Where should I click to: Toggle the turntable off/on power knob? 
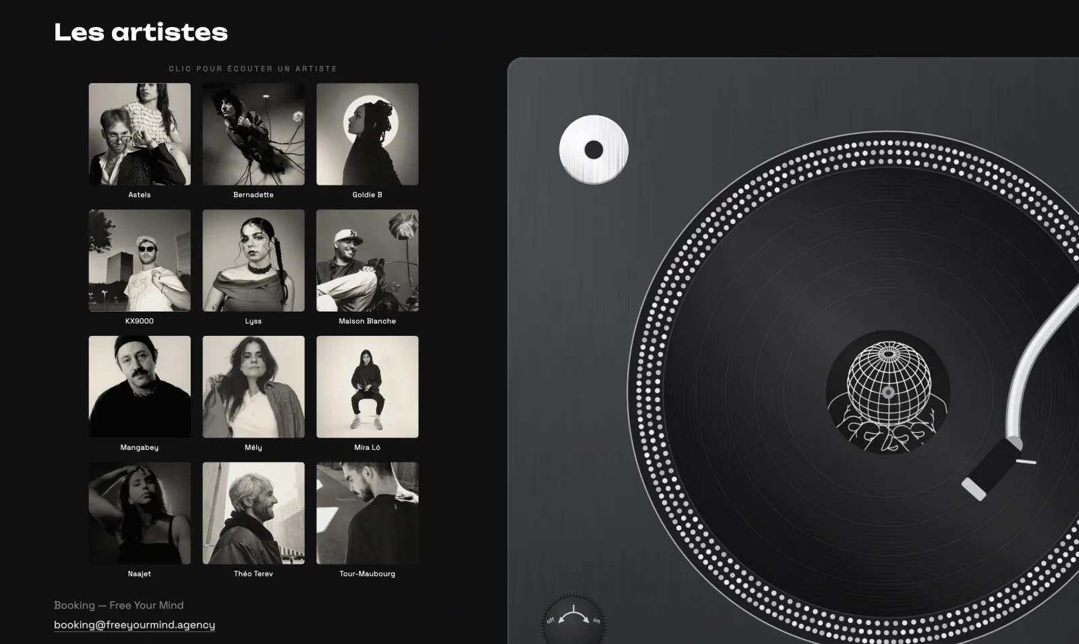pyautogui.click(x=573, y=620)
